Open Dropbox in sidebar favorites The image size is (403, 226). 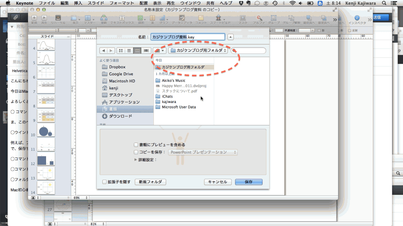(x=117, y=67)
